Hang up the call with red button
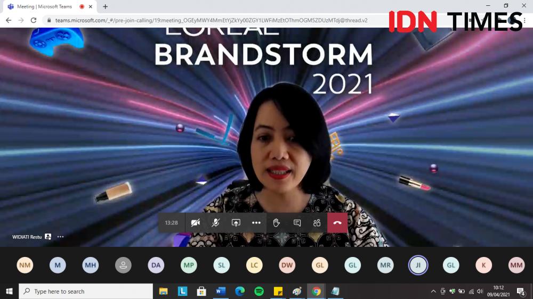The height and width of the screenshot is (299, 533). point(337,223)
